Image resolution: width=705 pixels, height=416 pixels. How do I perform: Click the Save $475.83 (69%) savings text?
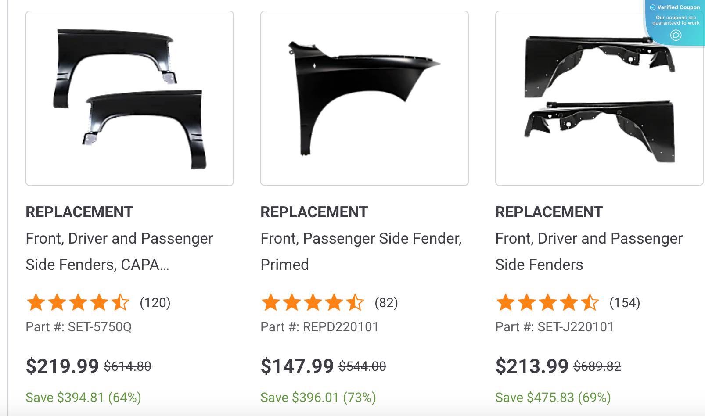pyautogui.click(x=553, y=397)
